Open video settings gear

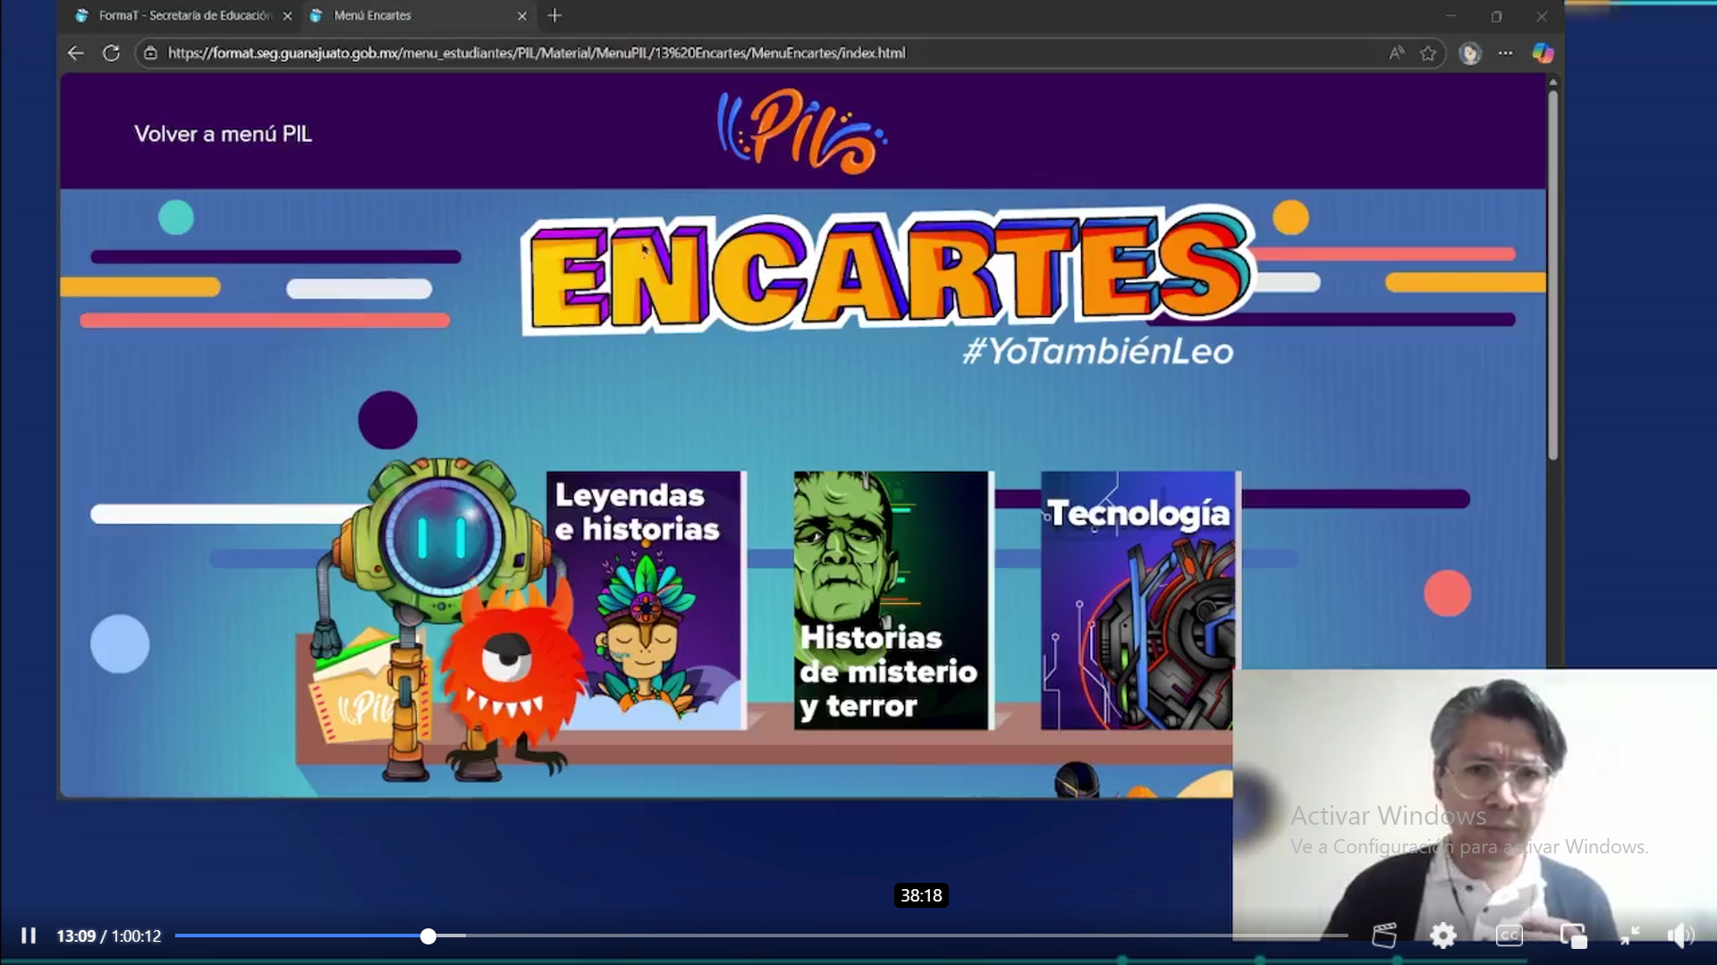point(1442,936)
